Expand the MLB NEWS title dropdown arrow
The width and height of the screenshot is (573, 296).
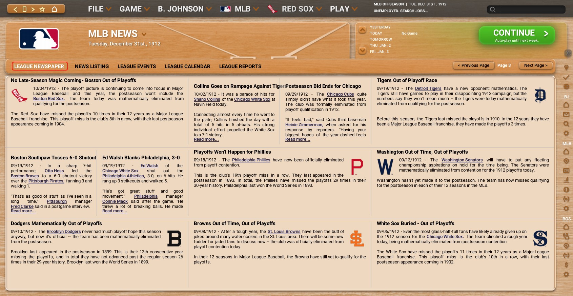(144, 34)
